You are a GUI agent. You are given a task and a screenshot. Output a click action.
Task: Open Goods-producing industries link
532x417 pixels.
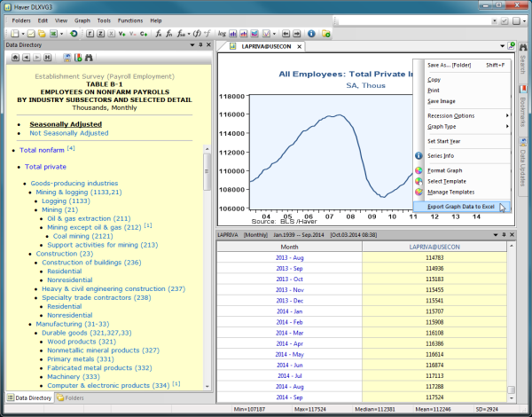[x=74, y=184]
